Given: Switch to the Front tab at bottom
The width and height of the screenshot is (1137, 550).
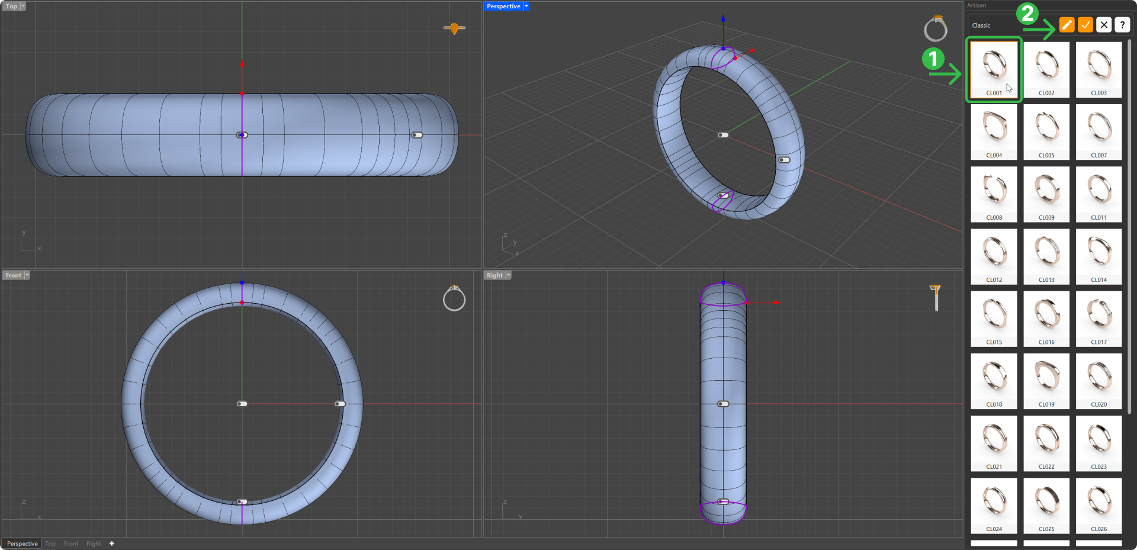Looking at the screenshot, I should point(71,543).
